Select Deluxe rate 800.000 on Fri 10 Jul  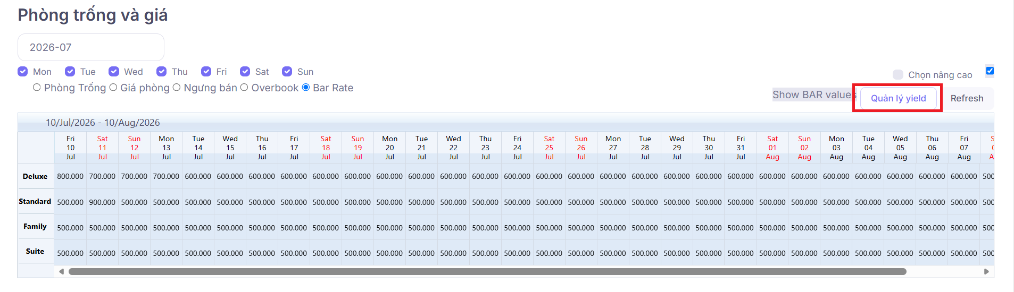pos(70,176)
